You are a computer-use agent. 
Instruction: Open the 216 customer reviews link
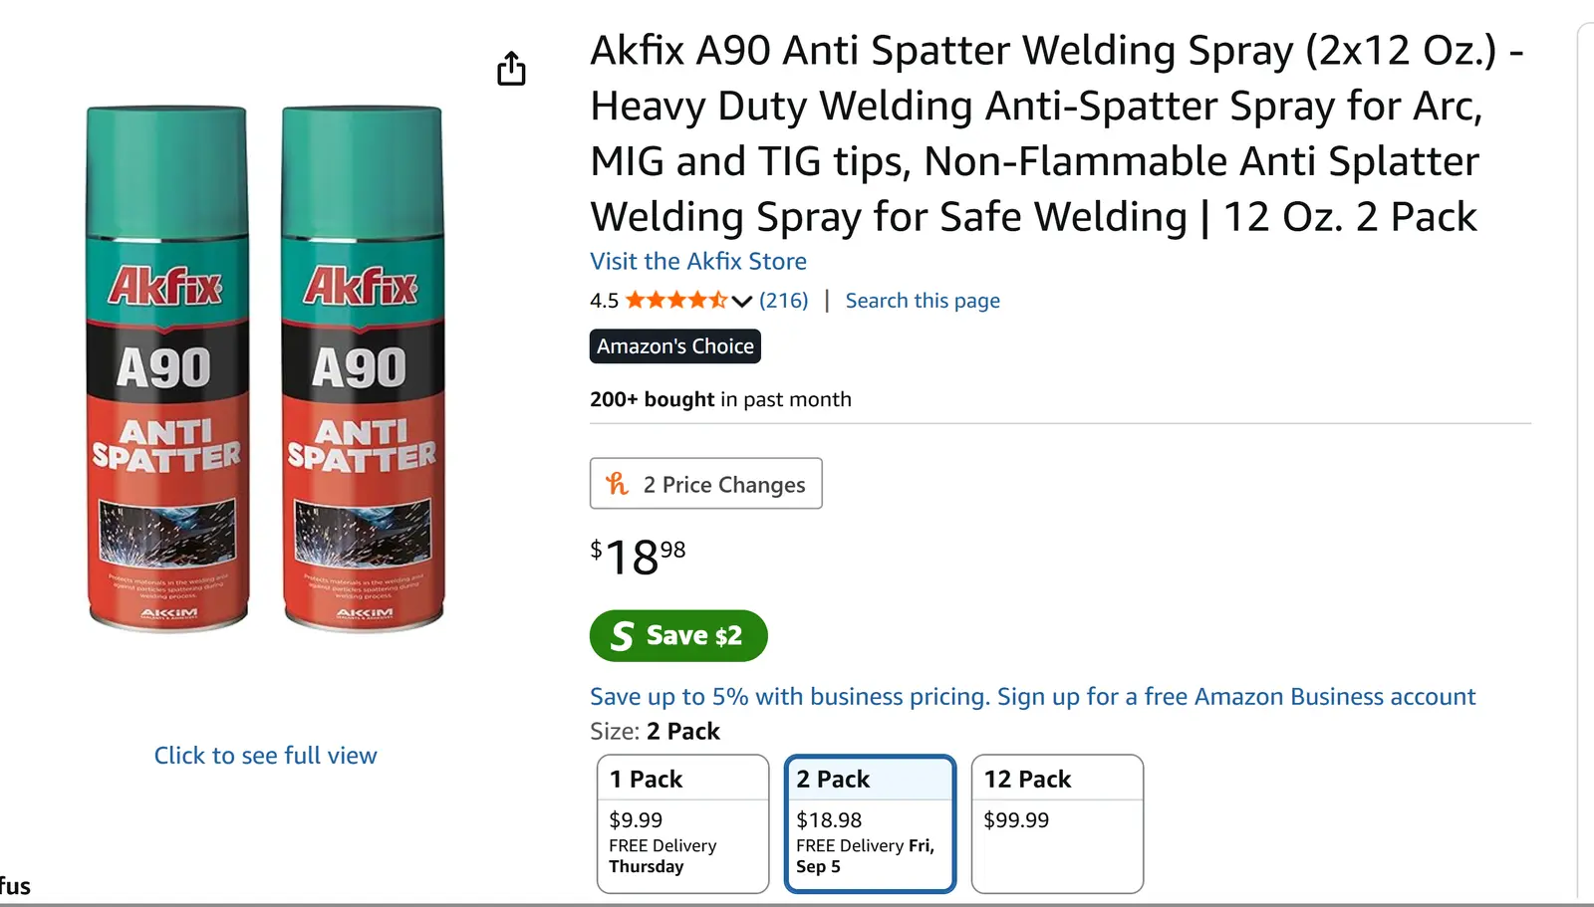[x=784, y=300]
